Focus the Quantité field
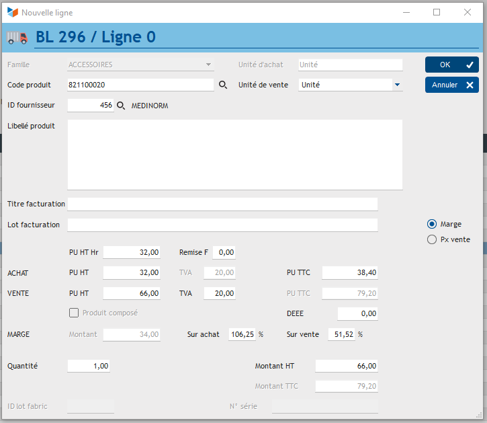The width and height of the screenshot is (487, 423). [89, 366]
